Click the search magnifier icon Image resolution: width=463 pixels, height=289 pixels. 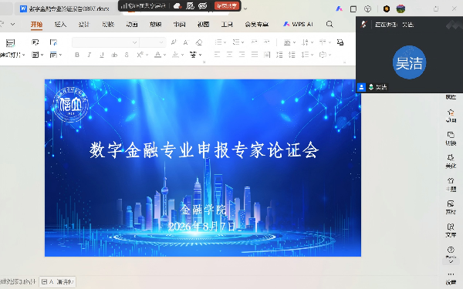point(330,24)
